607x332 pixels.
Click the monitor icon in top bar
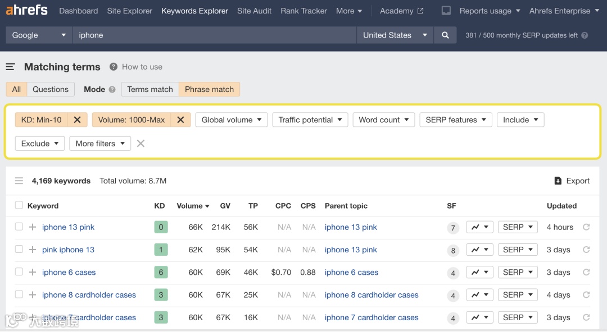pos(446,11)
